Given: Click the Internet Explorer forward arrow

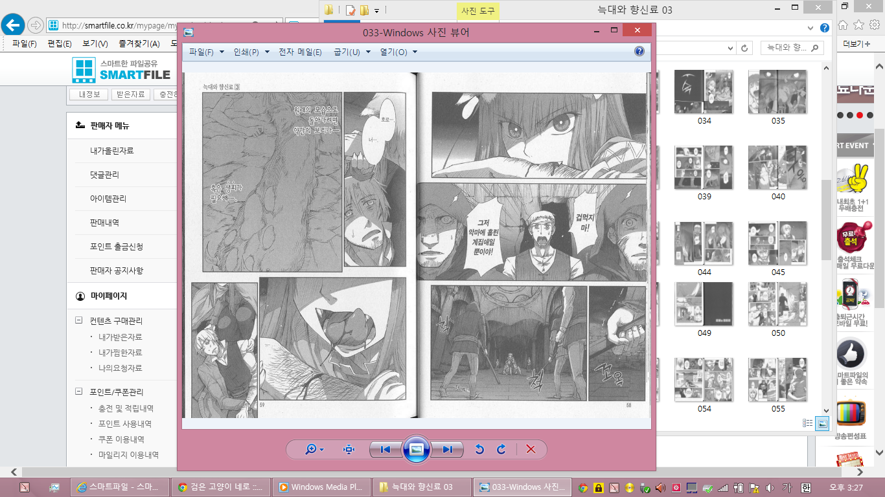Looking at the screenshot, I should pos(36,26).
